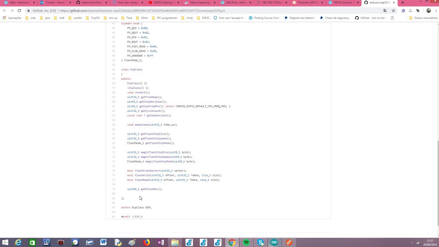Viewport: 439px width, 247px height.
Task: Launch Firefox from the taskbar
Action: pyautogui.click(x=146, y=243)
